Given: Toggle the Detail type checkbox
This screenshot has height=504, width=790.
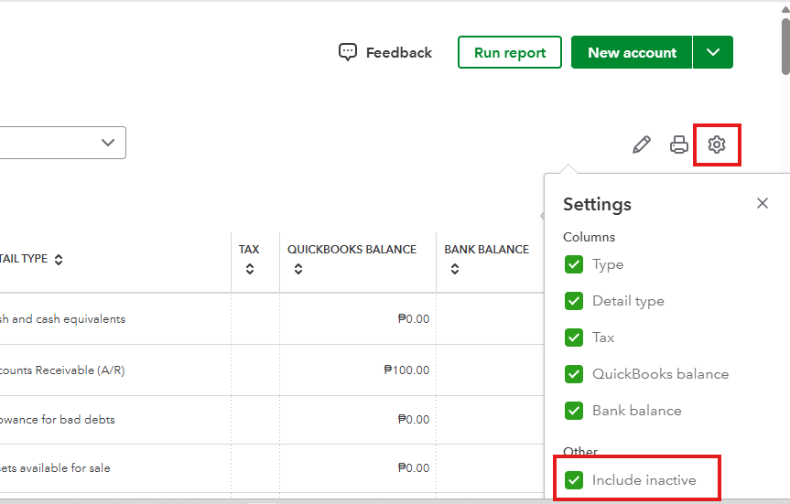Looking at the screenshot, I should tap(574, 301).
